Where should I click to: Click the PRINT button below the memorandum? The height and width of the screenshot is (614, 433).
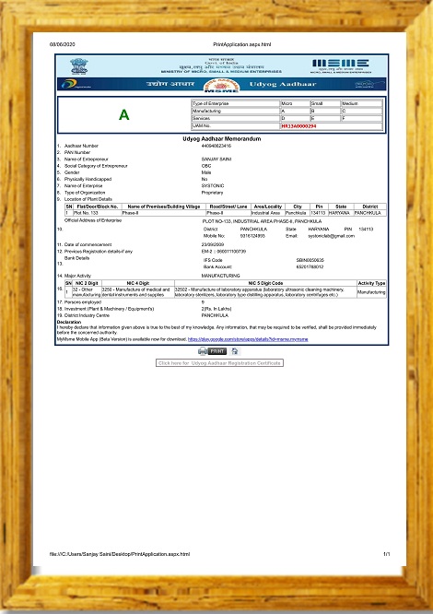coord(217,351)
